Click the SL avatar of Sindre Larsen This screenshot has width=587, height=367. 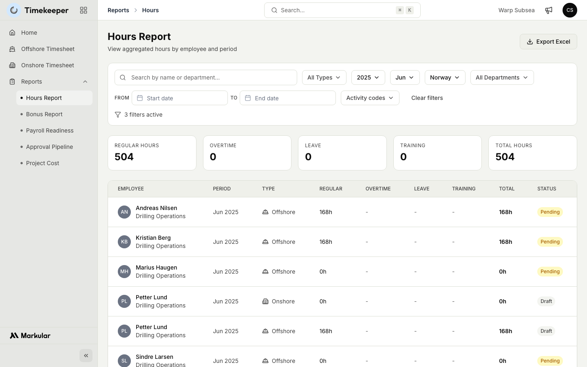[124, 361]
